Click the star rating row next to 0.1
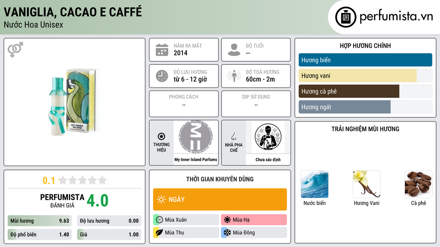This screenshot has width=440, height=247. click(83, 180)
